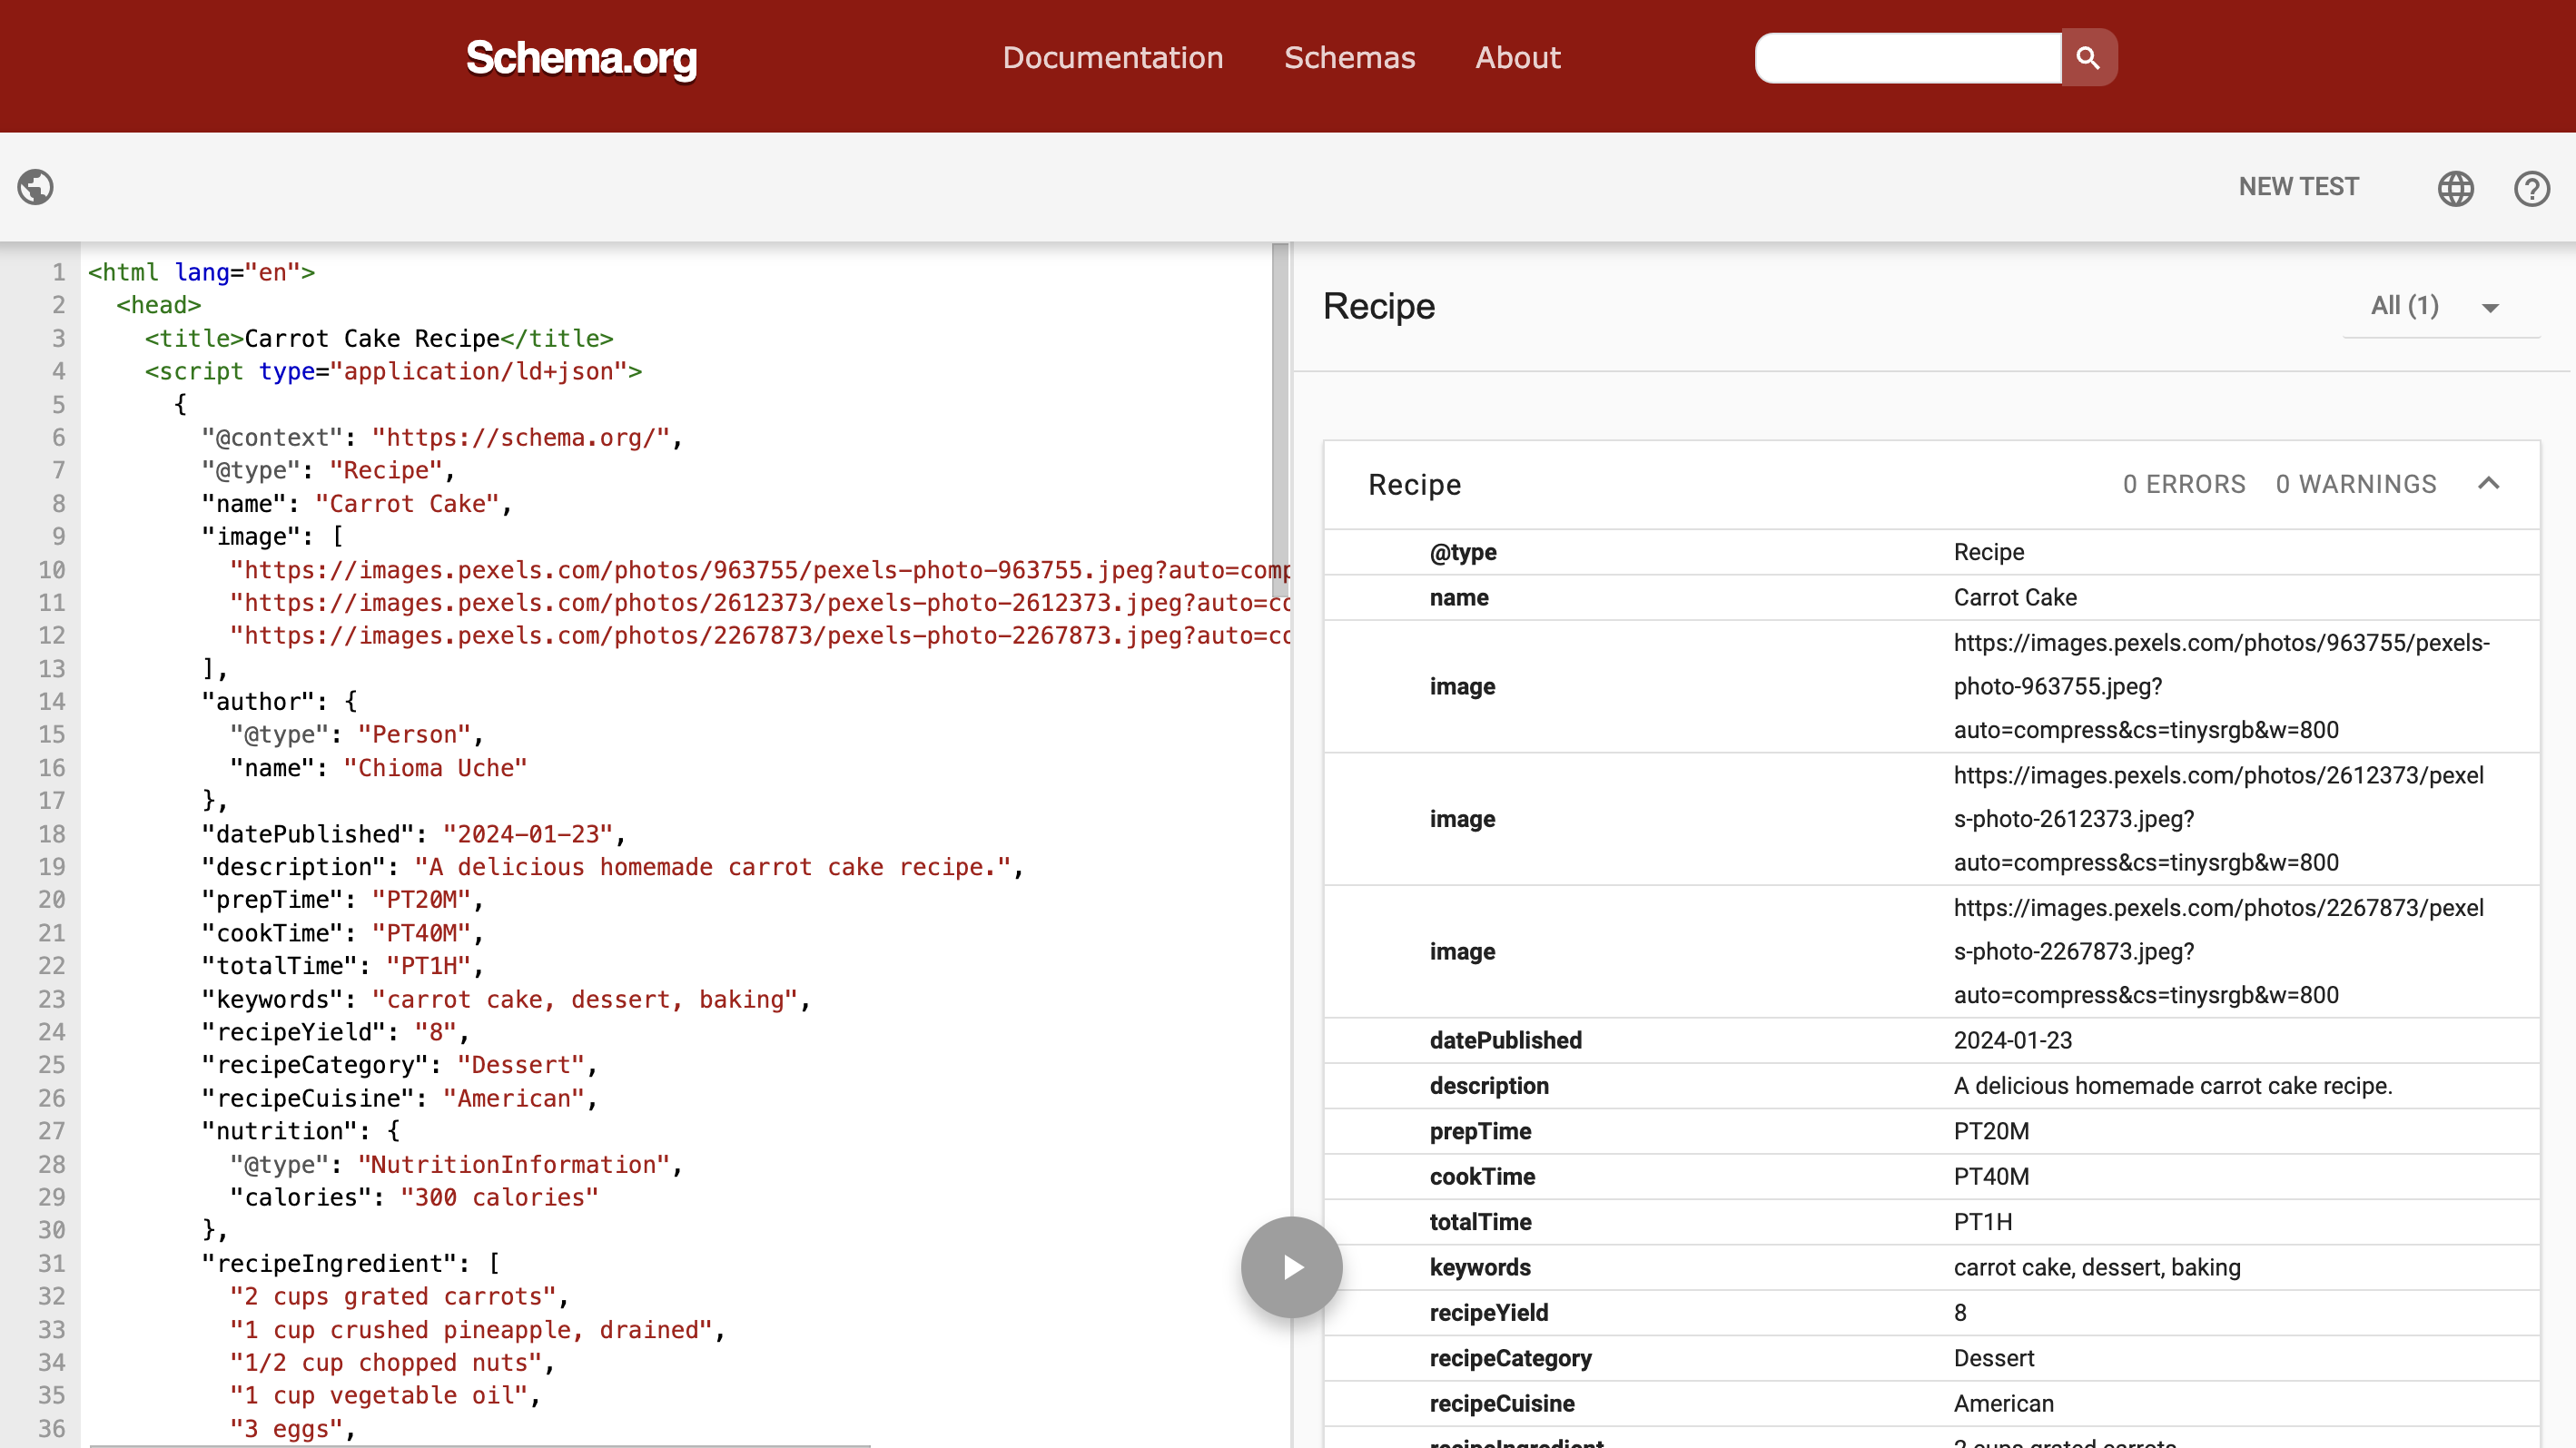Start a NEW TEST
This screenshot has height=1448, width=2576.
click(x=2298, y=187)
